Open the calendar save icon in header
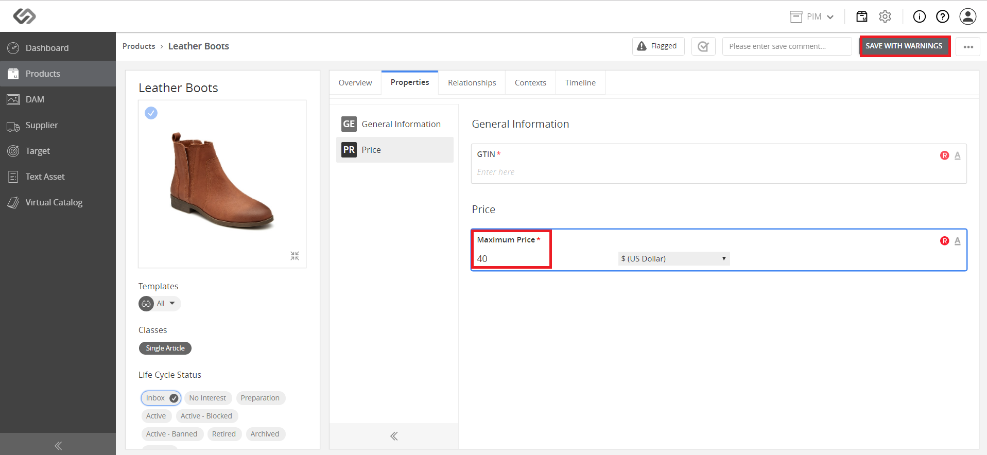The height and width of the screenshot is (455, 987). (x=861, y=17)
